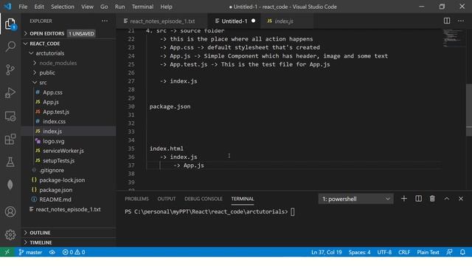Open the Terminal menu

coord(142,7)
